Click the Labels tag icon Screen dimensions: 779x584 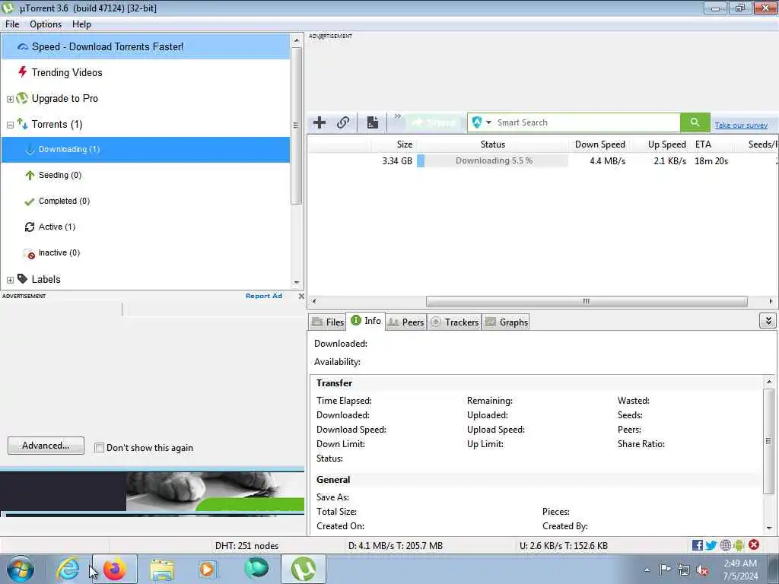click(x=22, y=278)
